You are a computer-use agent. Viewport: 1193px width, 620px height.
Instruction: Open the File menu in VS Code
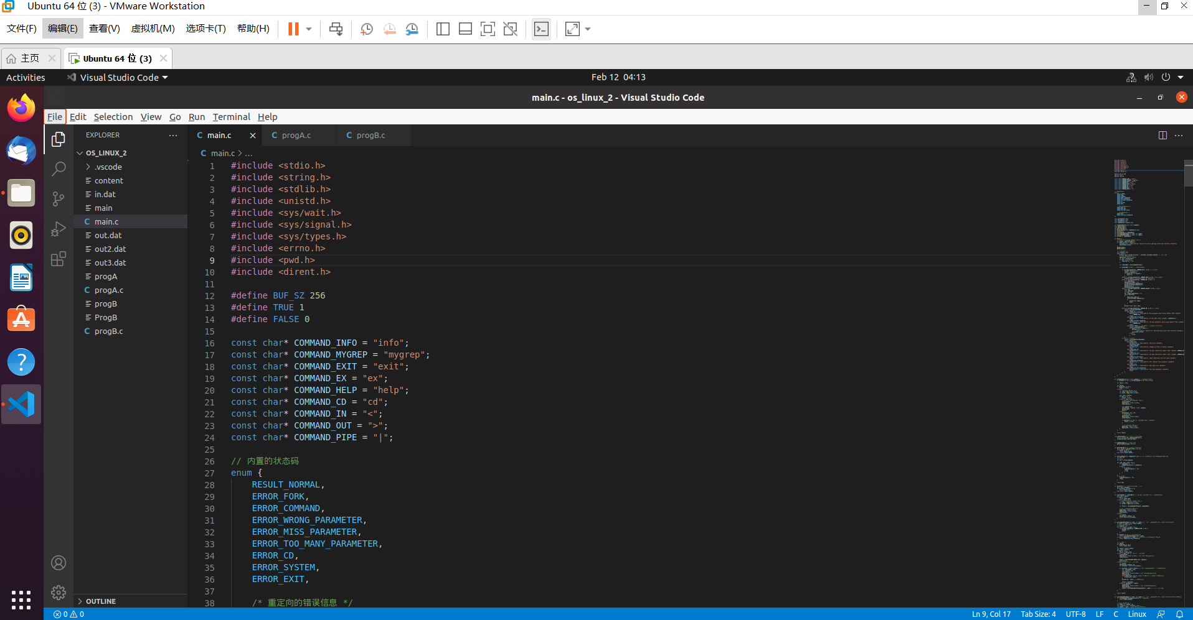tap(55, 116)
